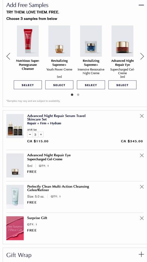Image resolution: width=147 pixels, height=262 pixels.
Task: Expand the Gift Wrap section
Action: click(x=141, y=254)
